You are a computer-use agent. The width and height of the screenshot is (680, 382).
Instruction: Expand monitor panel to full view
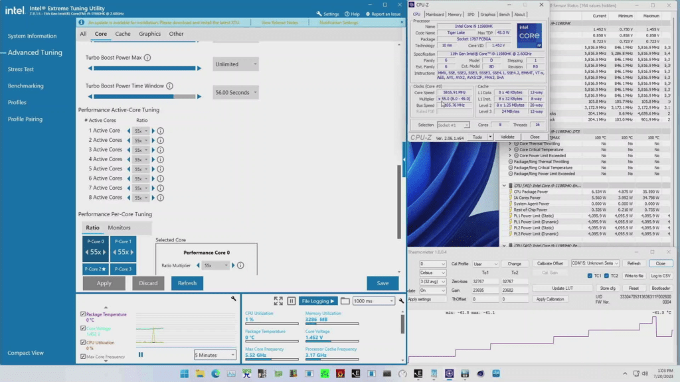[x=278, y=300]
